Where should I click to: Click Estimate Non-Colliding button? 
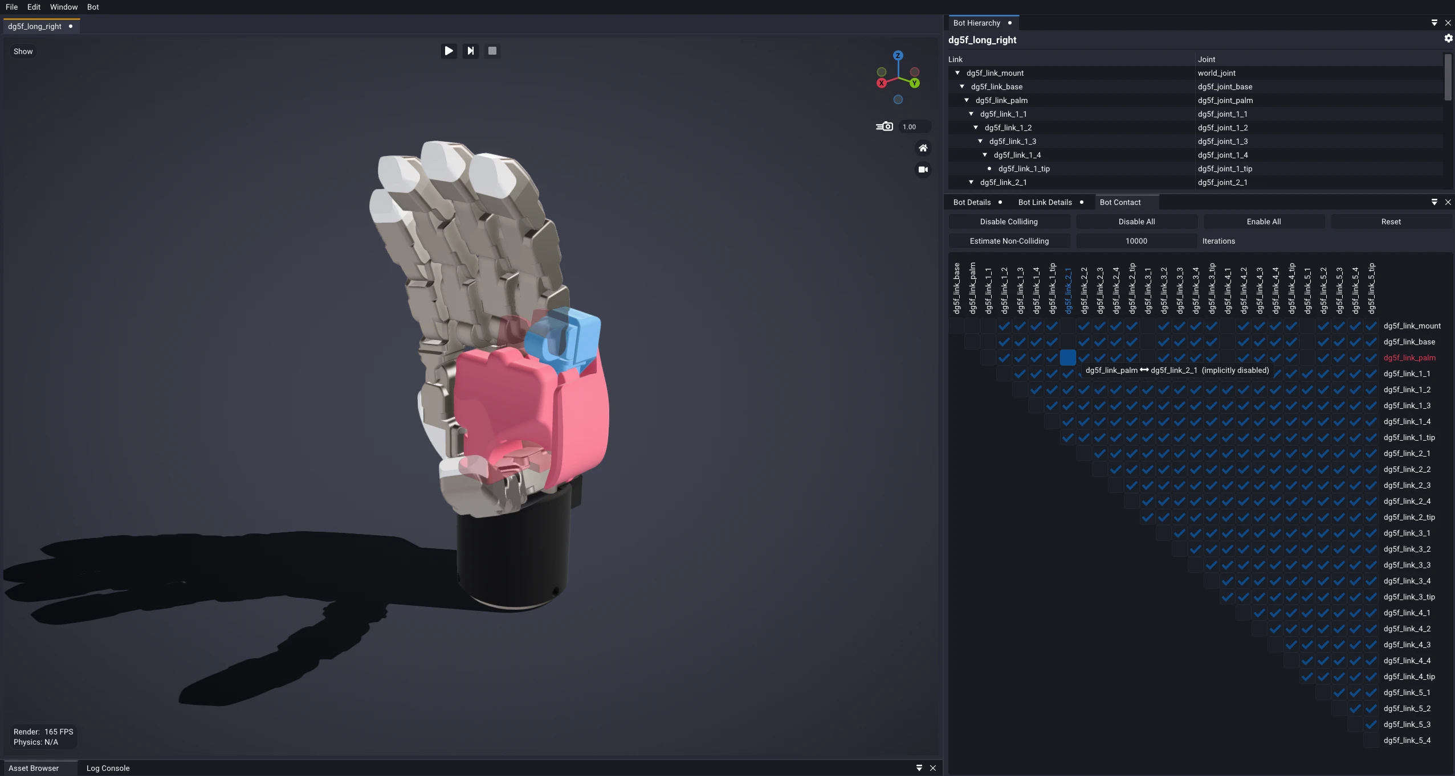click(x=1009, y=241)
